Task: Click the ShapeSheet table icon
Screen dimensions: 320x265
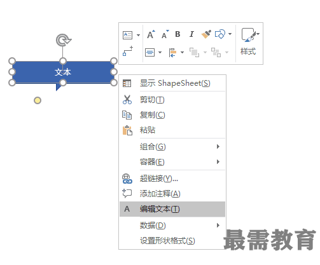Action: (x=127, y=83)
